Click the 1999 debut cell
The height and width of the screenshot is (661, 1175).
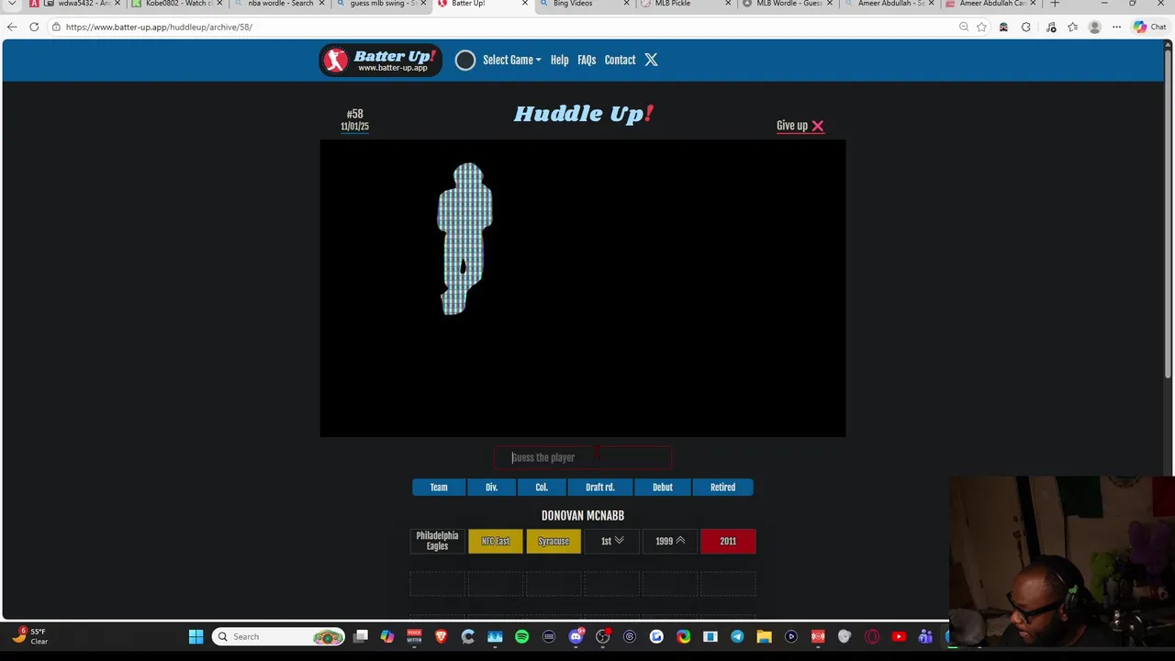point(669,541)
